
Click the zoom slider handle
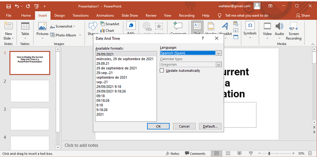pos(269,153)
